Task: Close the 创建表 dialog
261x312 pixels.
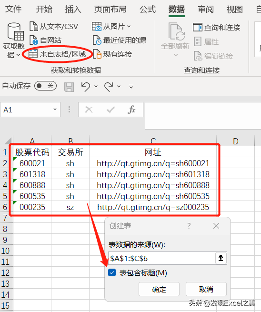Action: point(216,226)
